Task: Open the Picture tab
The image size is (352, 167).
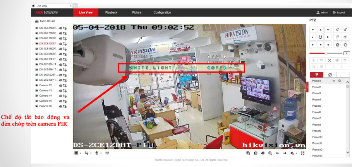Action: click(x=137, y=12)
